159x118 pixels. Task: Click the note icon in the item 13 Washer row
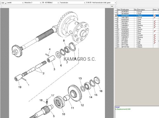pos(155,35)
